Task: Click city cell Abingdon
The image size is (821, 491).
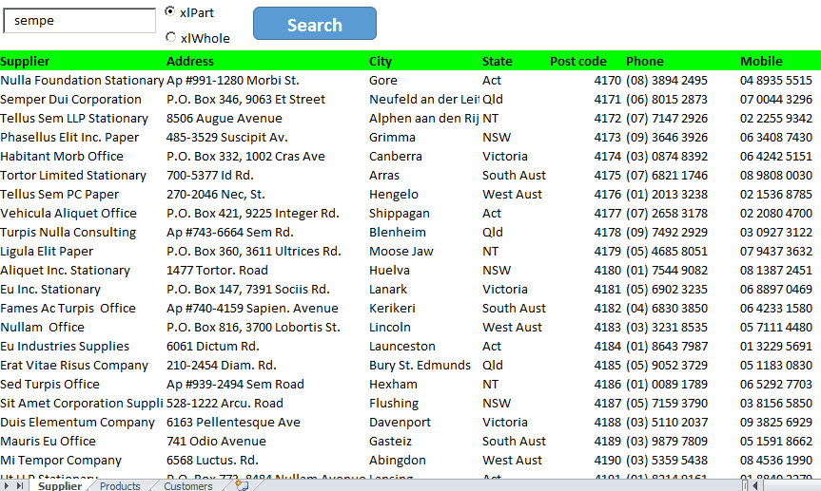Action: pyautogui.click(x=397, y=461)
